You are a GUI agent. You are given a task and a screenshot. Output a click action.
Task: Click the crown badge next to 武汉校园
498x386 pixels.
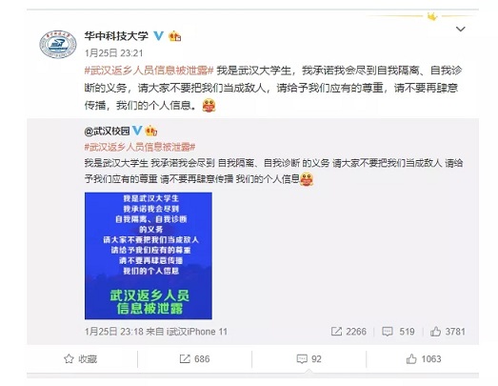click(x=150, y=131)
